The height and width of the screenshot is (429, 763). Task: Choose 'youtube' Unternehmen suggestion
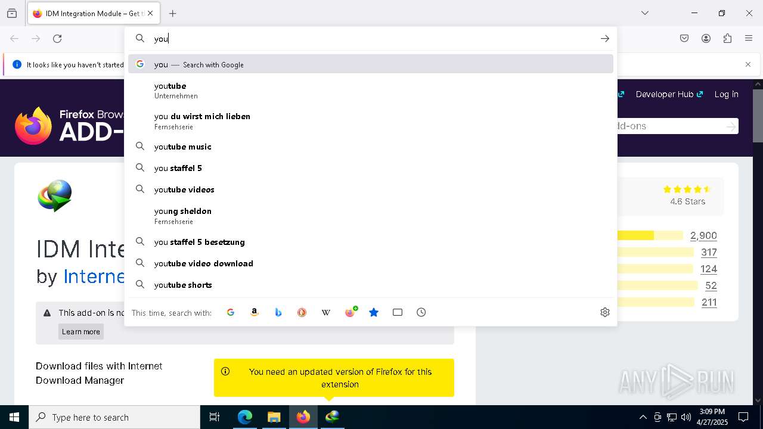pos(371,91)
